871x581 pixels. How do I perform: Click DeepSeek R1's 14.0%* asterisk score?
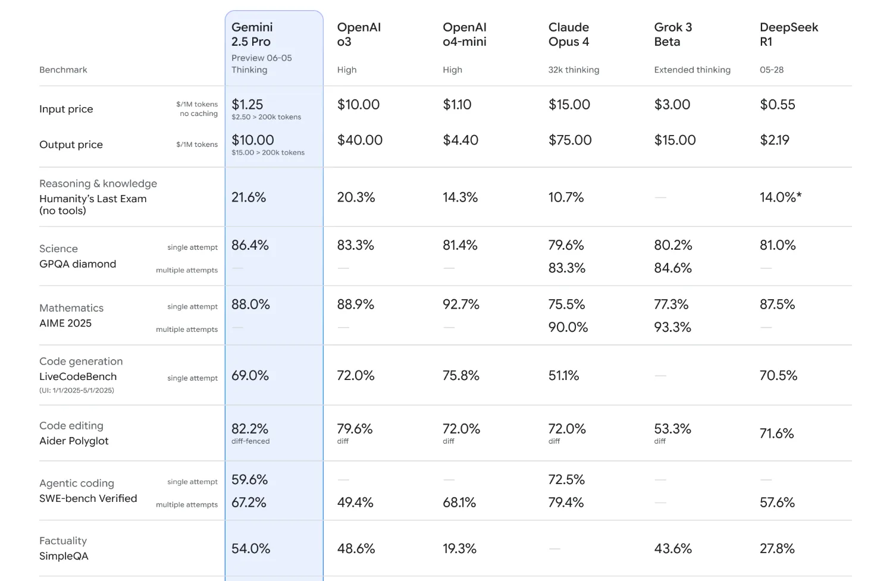click(x=781, y=197)
